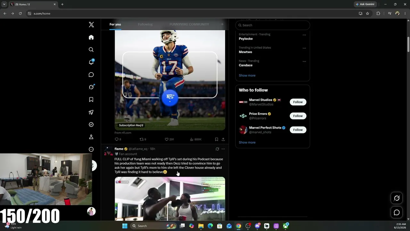Viewport: 410px width, 231px height.
Task: Bookmark this page with star icon
Action: (367, 13)
